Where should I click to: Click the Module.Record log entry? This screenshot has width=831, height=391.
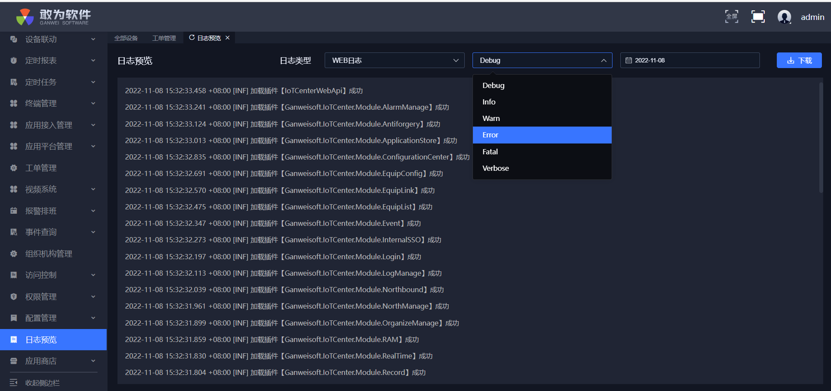pos(275,372)
